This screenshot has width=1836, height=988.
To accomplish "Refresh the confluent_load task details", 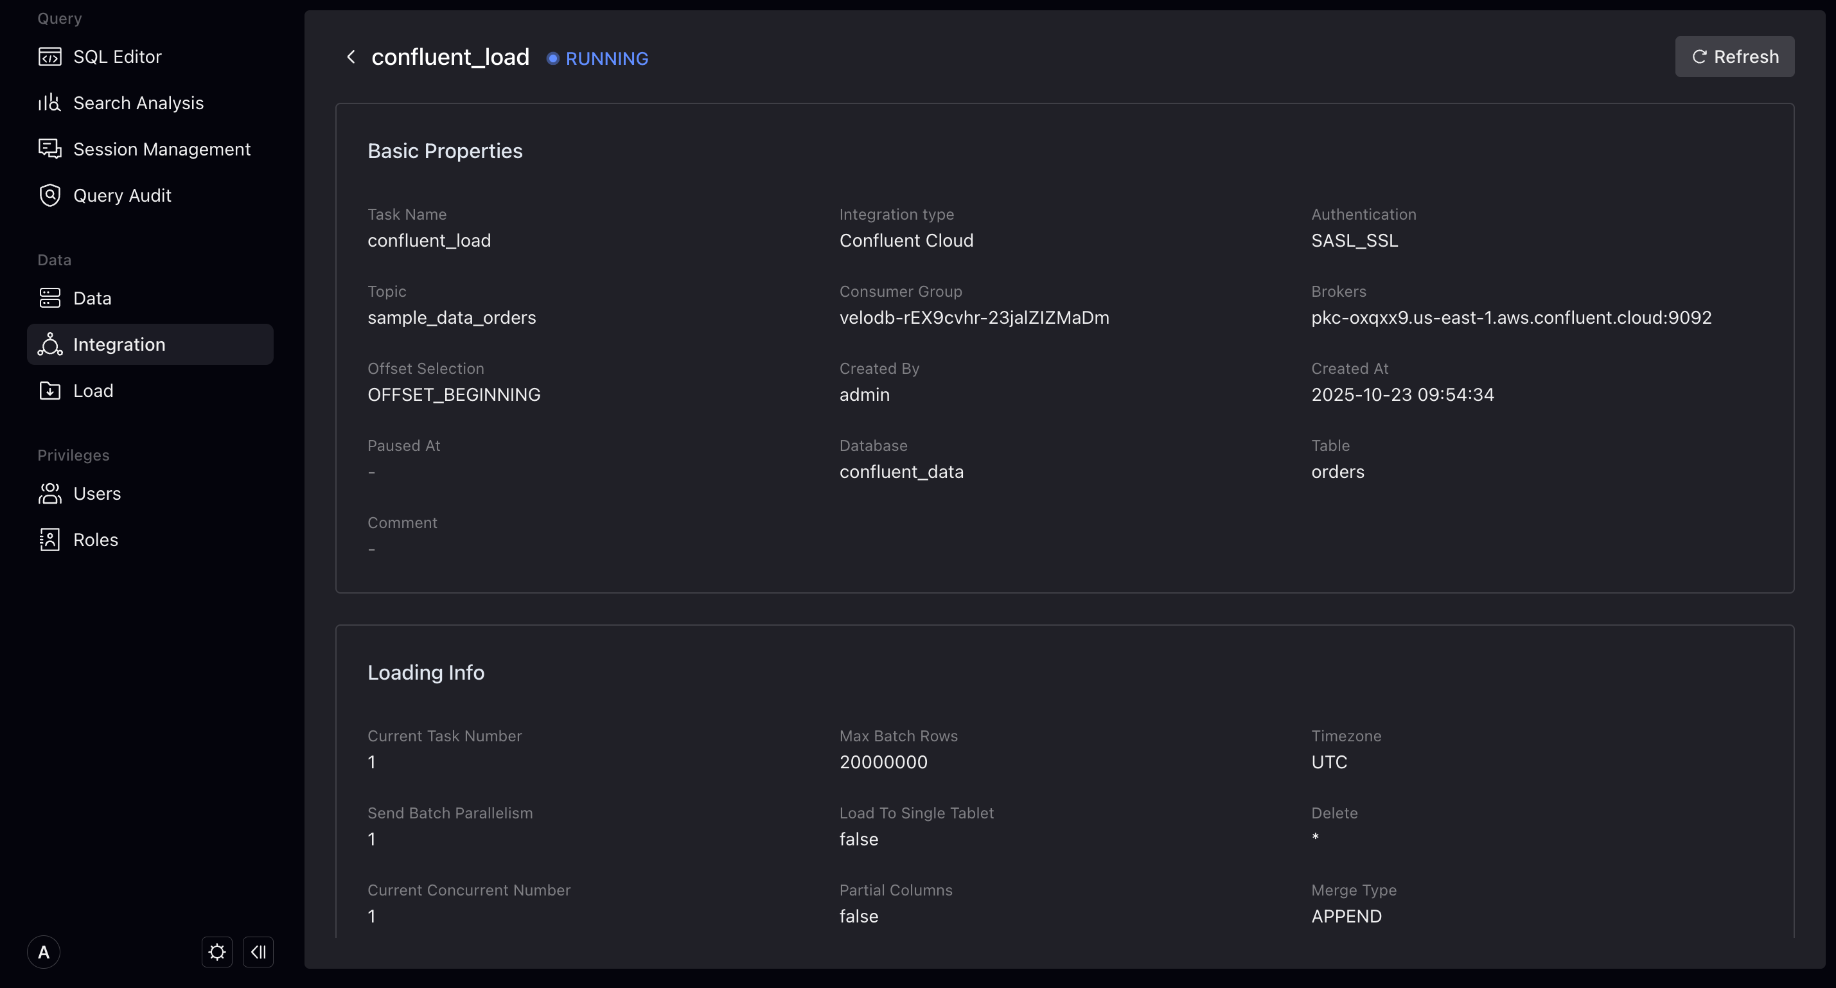I will tap(1734, 57).
